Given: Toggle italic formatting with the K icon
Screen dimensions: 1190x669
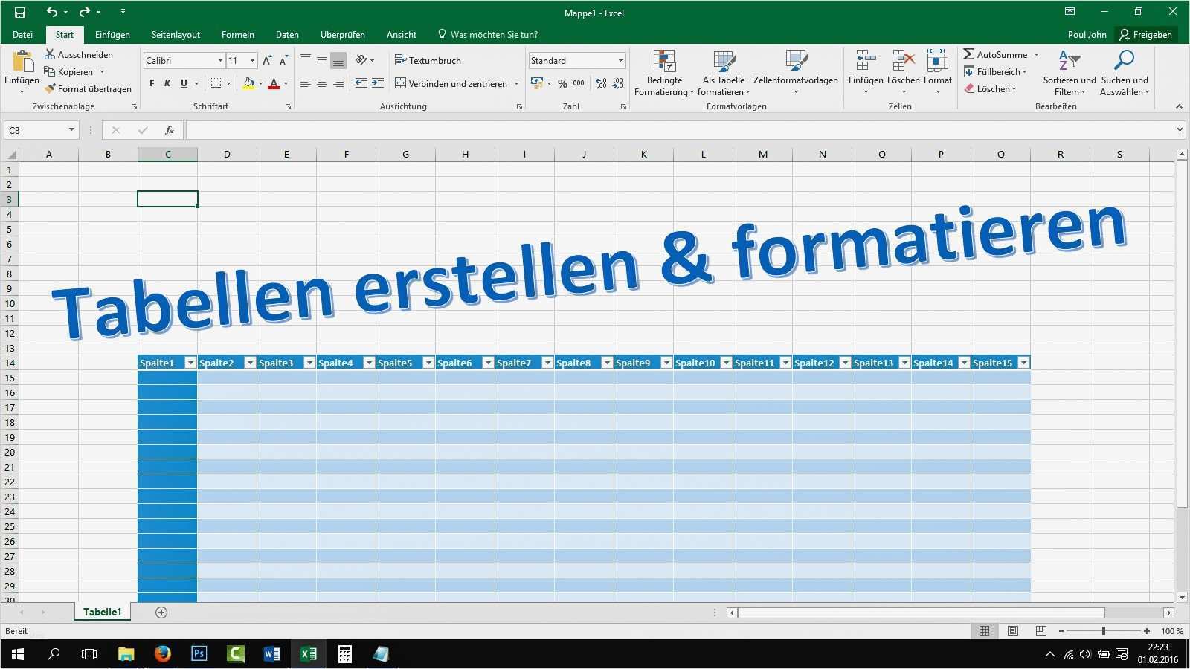Looking at the screenshot, I should click(167, 83).
